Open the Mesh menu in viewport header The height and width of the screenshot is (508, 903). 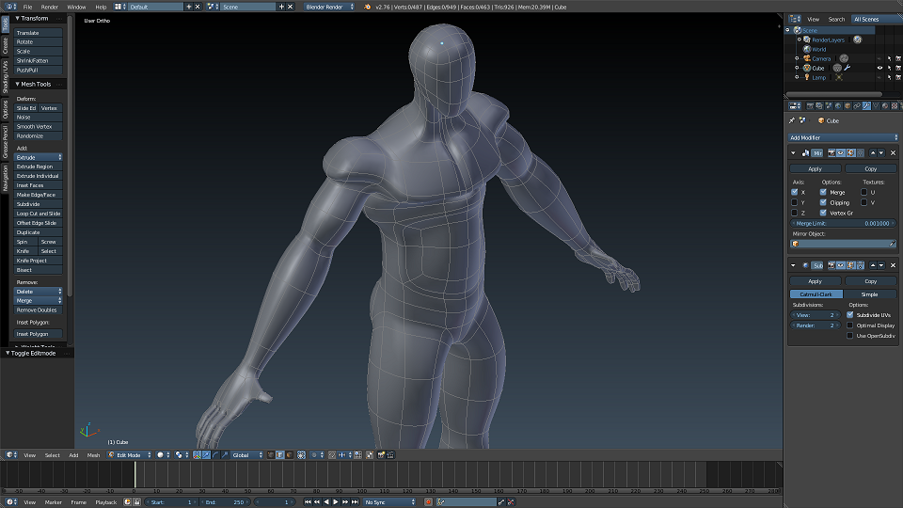click(93, 454)
